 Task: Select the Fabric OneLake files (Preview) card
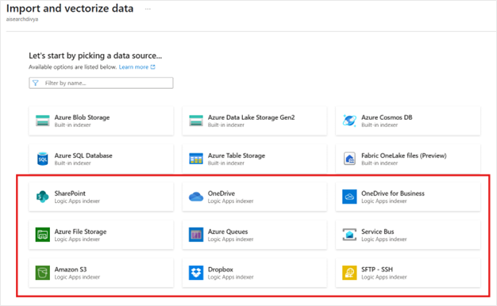click(x=408, y=159)
